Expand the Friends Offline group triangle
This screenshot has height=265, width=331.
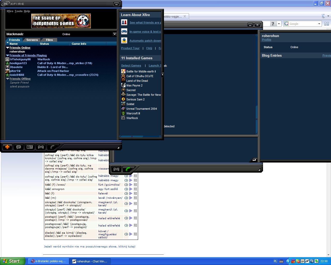[8, 79]
